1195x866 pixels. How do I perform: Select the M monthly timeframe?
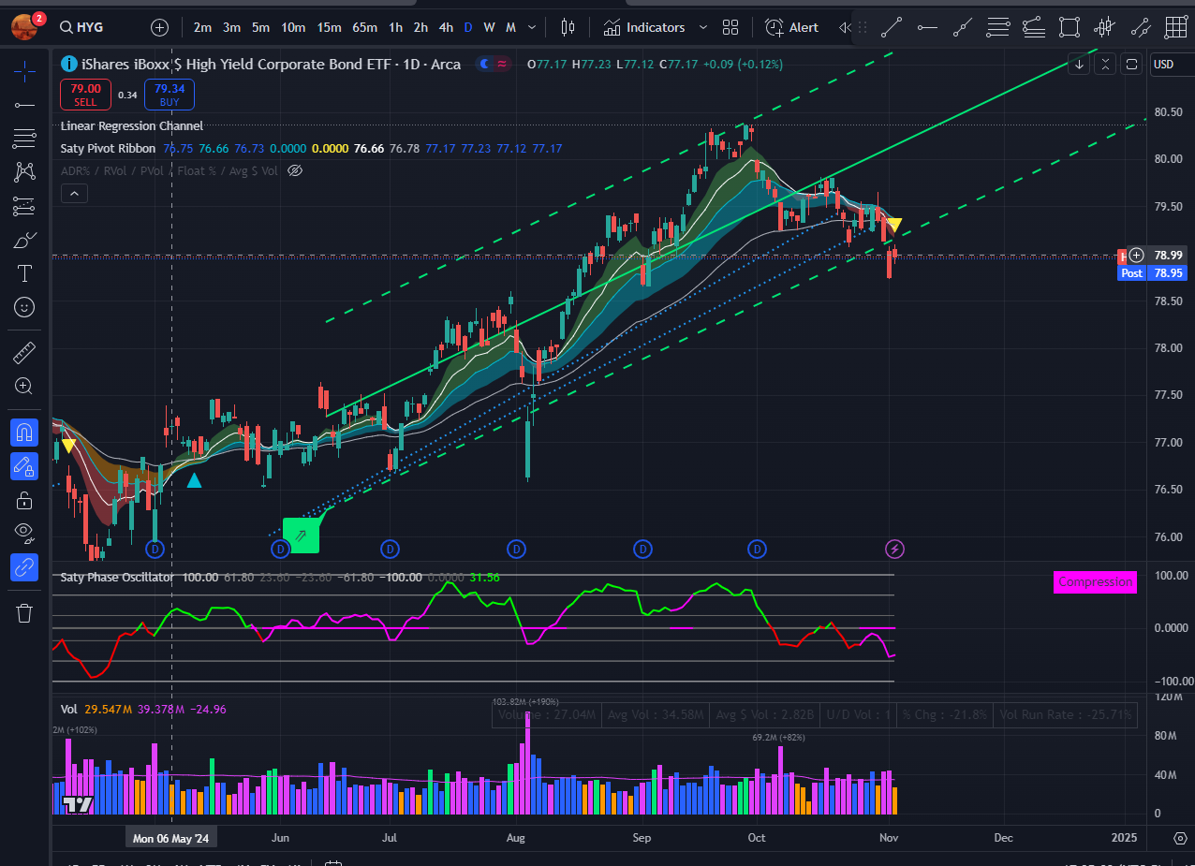click(510, 27)
